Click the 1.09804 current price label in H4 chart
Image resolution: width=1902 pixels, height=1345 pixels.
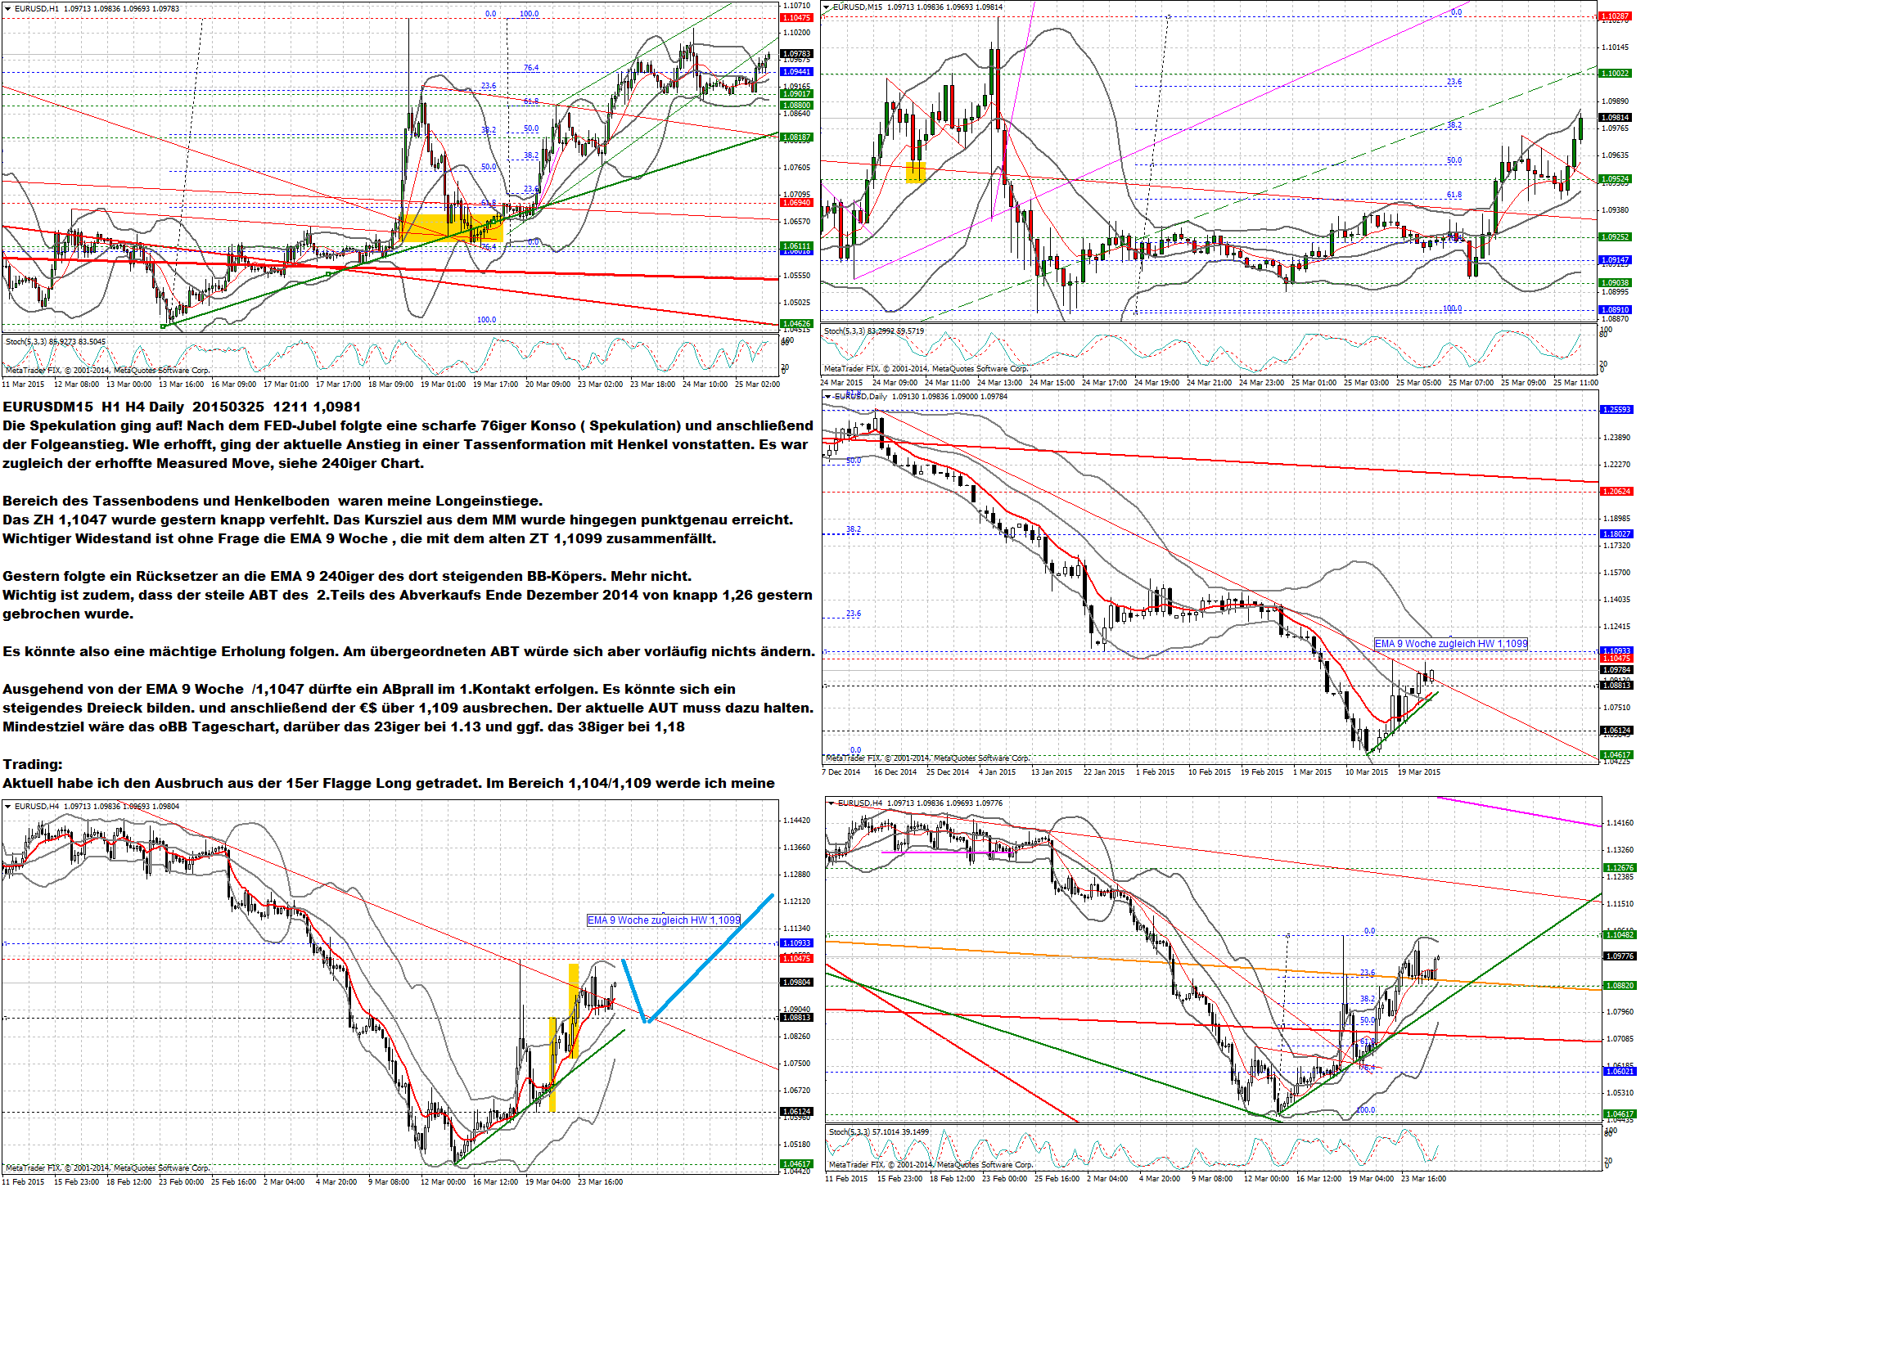[x=797, y=983]
